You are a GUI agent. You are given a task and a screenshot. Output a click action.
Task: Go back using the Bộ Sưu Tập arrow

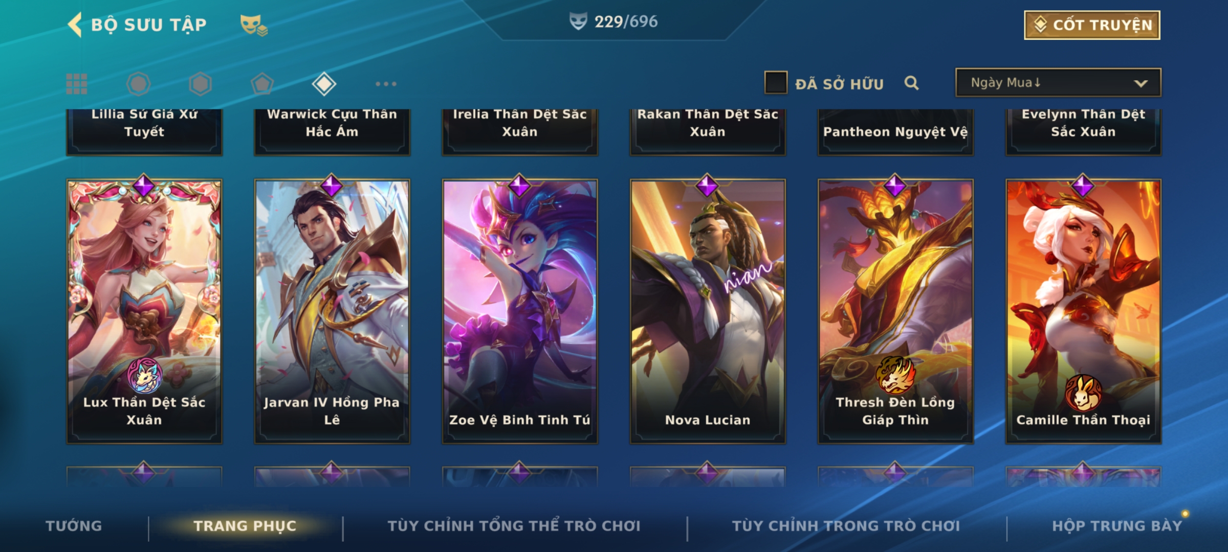point(75,25)
